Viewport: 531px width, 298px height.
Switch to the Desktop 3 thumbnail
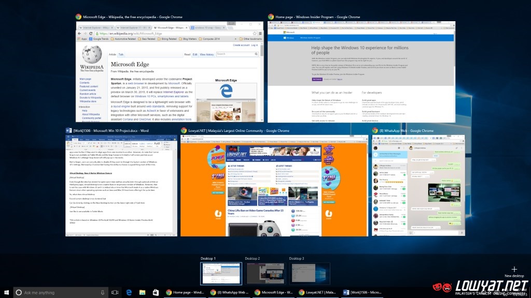pos(309,273)
